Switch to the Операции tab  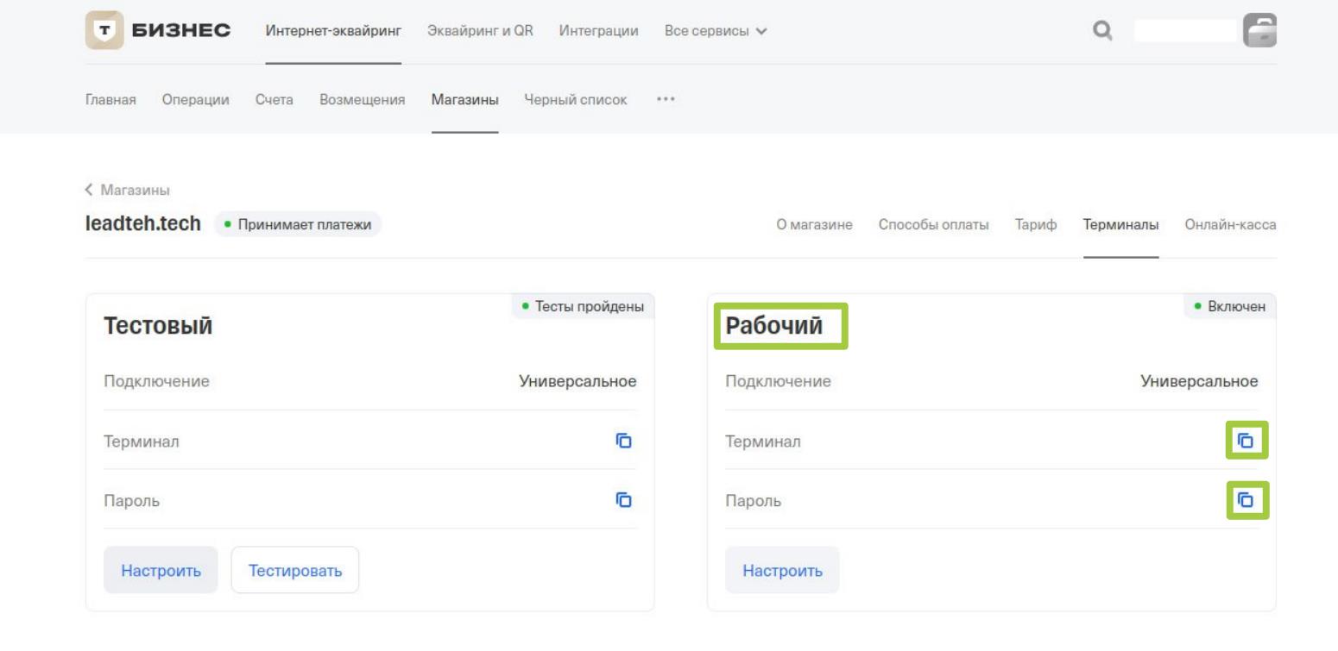pos(194,98)
